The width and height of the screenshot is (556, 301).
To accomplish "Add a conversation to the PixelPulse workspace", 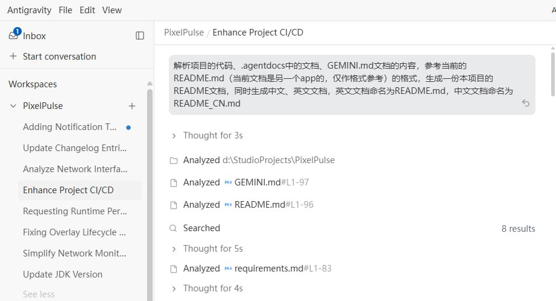I will [x=132, y=106].
